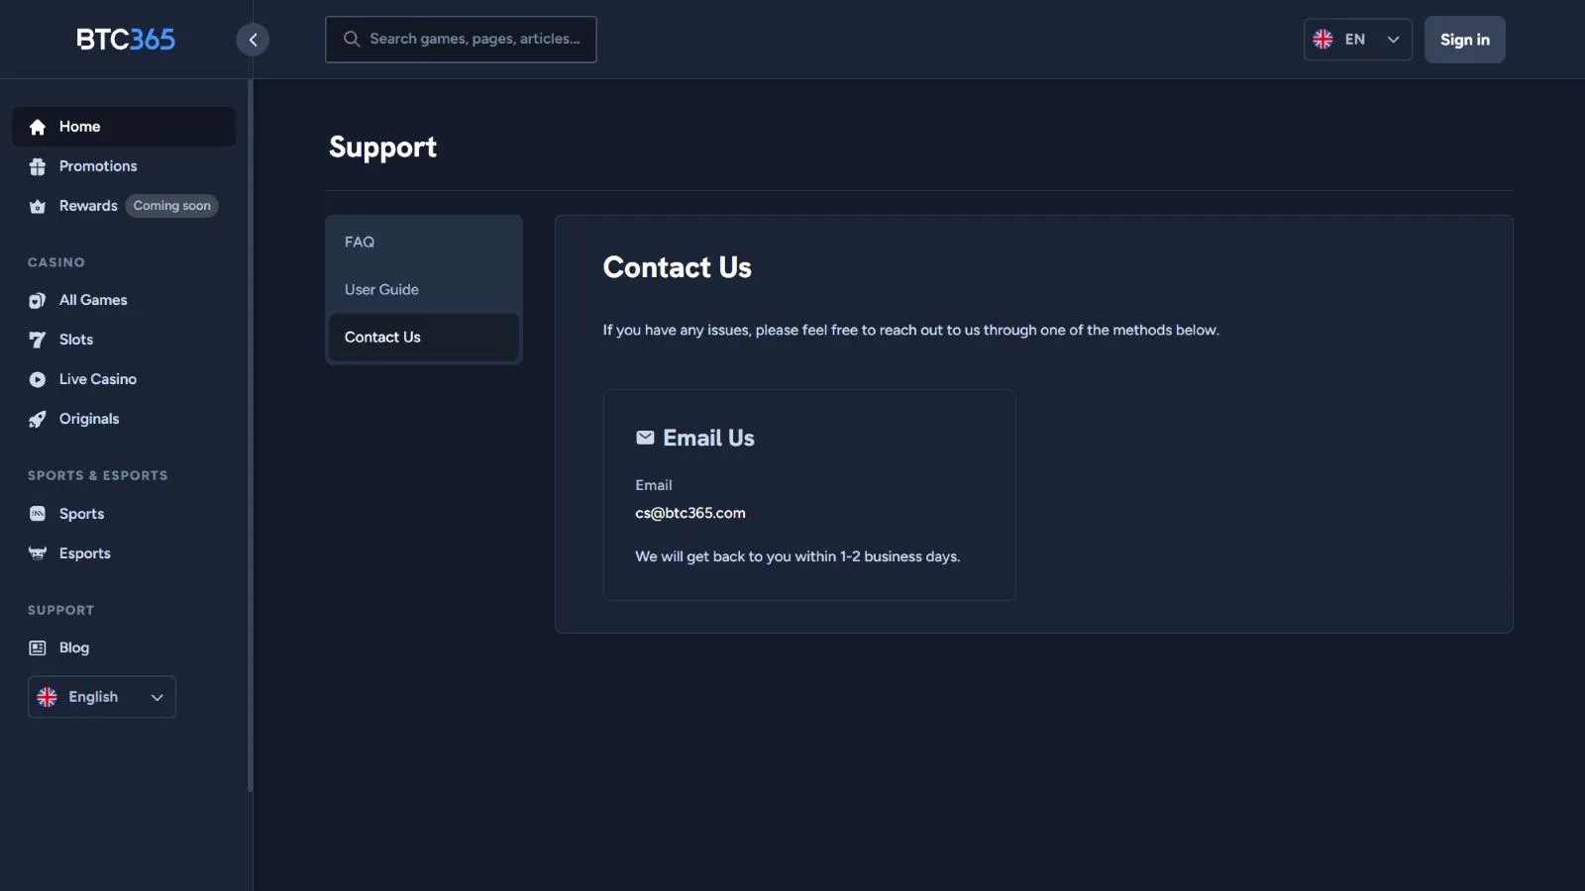Screen dimensions: 1585x891
Task: Click the Live Casino play icon
Action: point(38,379)
